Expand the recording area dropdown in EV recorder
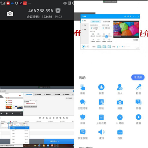148x148 pixels. pyautogui.click(x=96, y=28)
